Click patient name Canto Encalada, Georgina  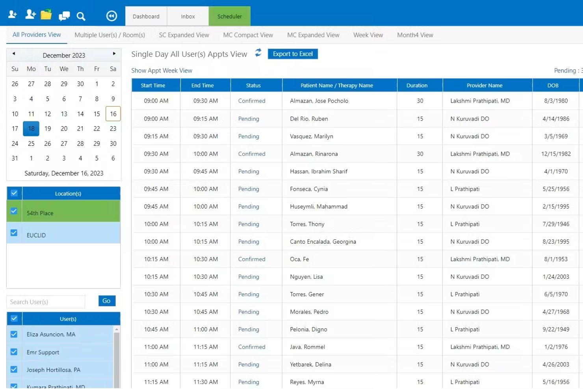(x=323, y=242)
